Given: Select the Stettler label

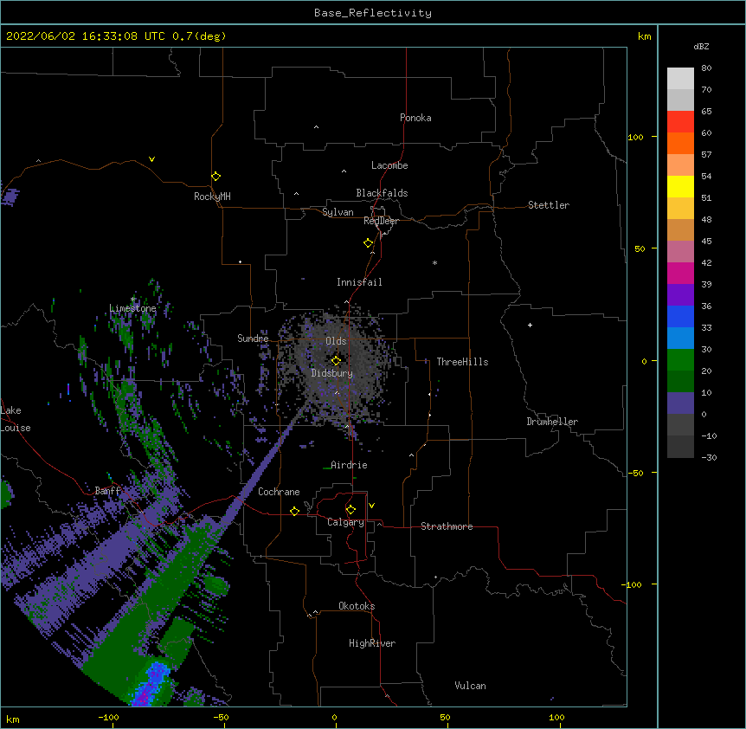Looking at the screenshot, I should 549,205.
